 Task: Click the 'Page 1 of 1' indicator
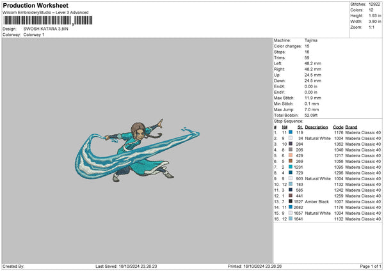tap(371, 266)
